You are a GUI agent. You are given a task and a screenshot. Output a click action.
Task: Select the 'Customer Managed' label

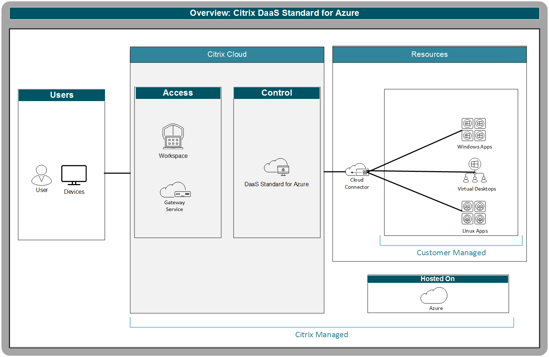click(451, 253)
